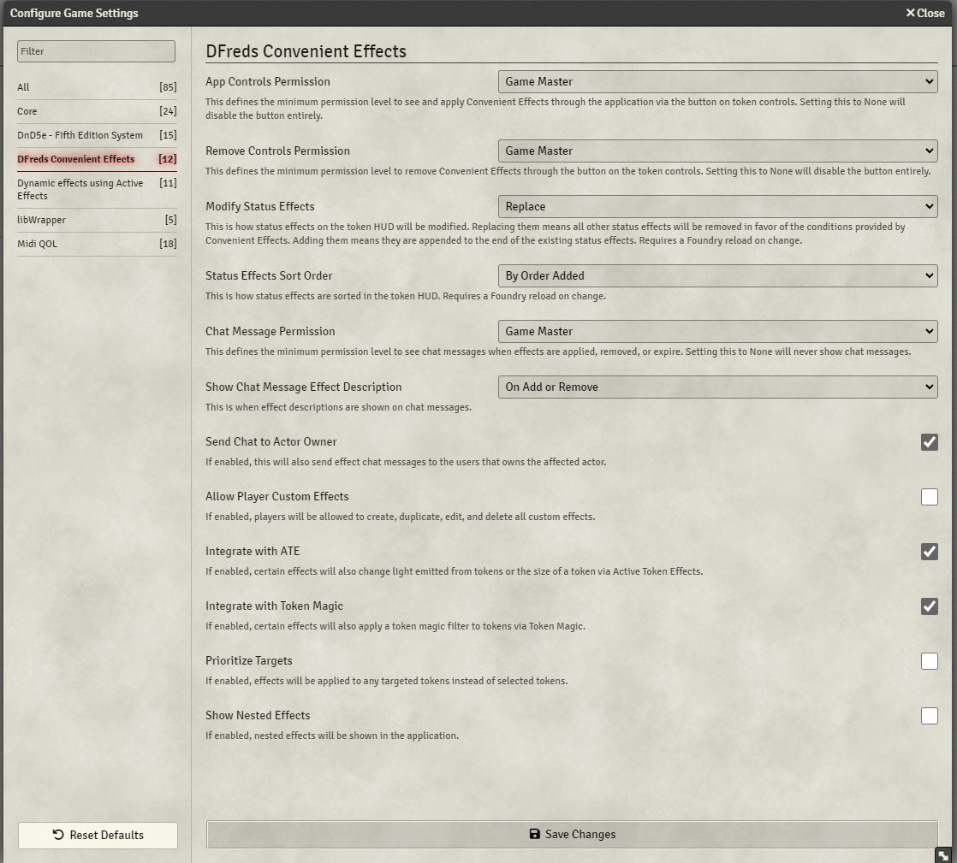Click the Prioritize Targets label

[x=248, y=660]
